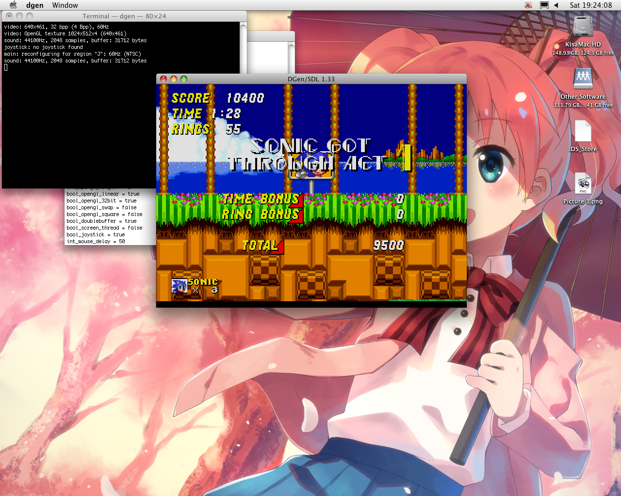Open the display menu bar icon
Viewport: 621px width, 496px height.
point(544,5)
